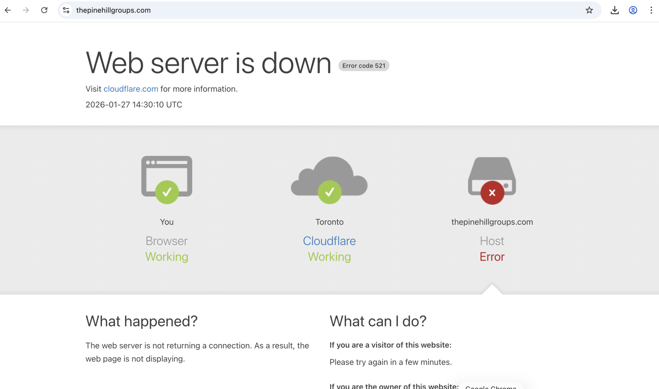Click the What happened? heading
This screenshot has height=389, width=659.
[142, 321]
